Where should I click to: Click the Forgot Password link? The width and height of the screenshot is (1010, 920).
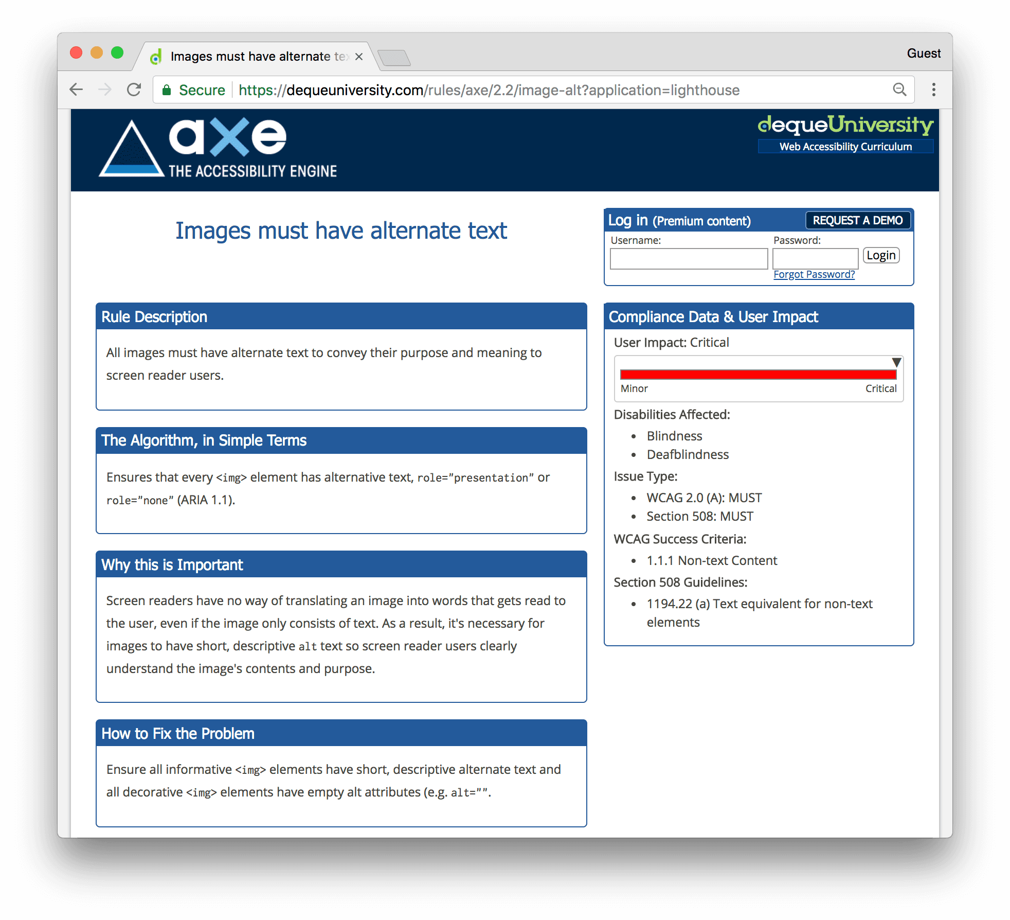pyautogui.click(x=813, y=274)
